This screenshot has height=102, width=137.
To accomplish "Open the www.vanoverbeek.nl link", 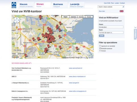I will (76, 68).
